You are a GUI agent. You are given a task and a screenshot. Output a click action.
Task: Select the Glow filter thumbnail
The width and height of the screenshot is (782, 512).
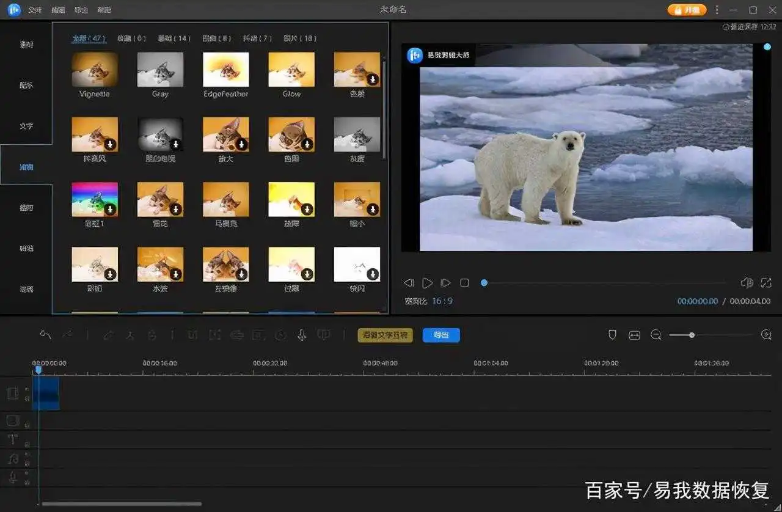(291, 69)
